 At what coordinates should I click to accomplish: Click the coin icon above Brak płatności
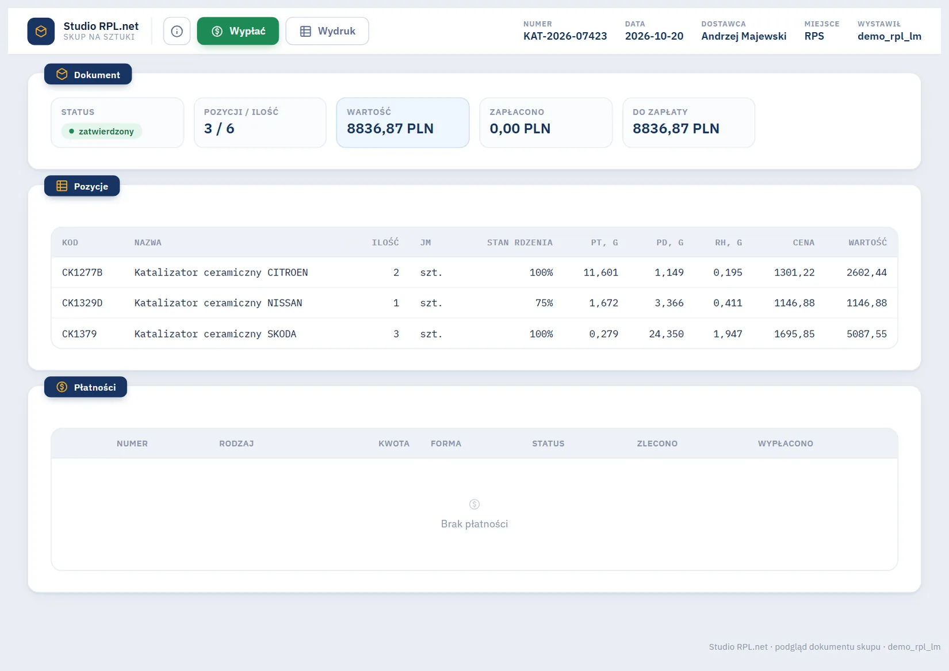click(475, 504)
